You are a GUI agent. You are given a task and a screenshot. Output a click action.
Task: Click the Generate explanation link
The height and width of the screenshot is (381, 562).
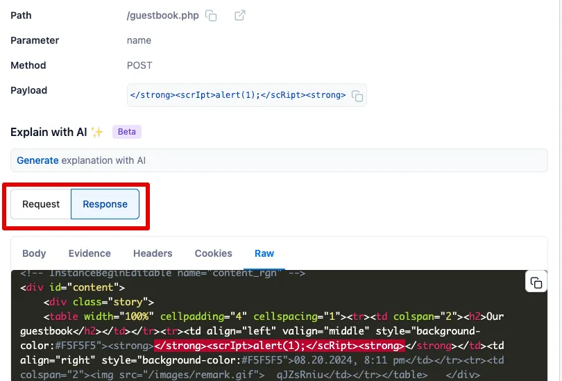point(37,160)
